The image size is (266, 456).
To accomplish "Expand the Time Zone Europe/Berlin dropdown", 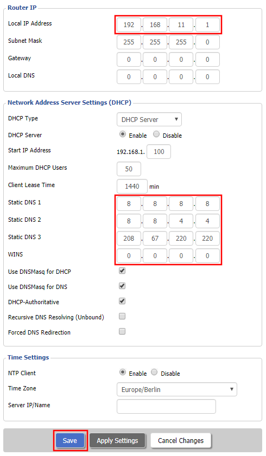I will 177,389.
